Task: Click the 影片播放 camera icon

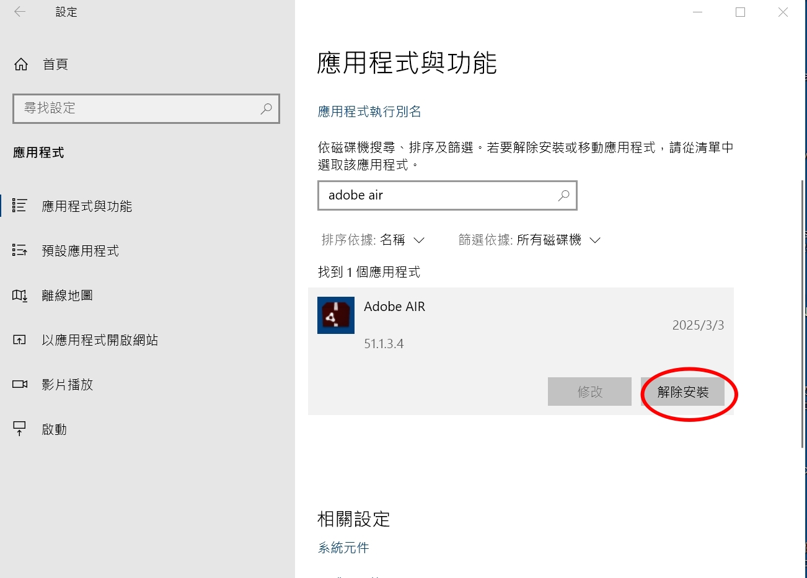Action: pos(20,384)
